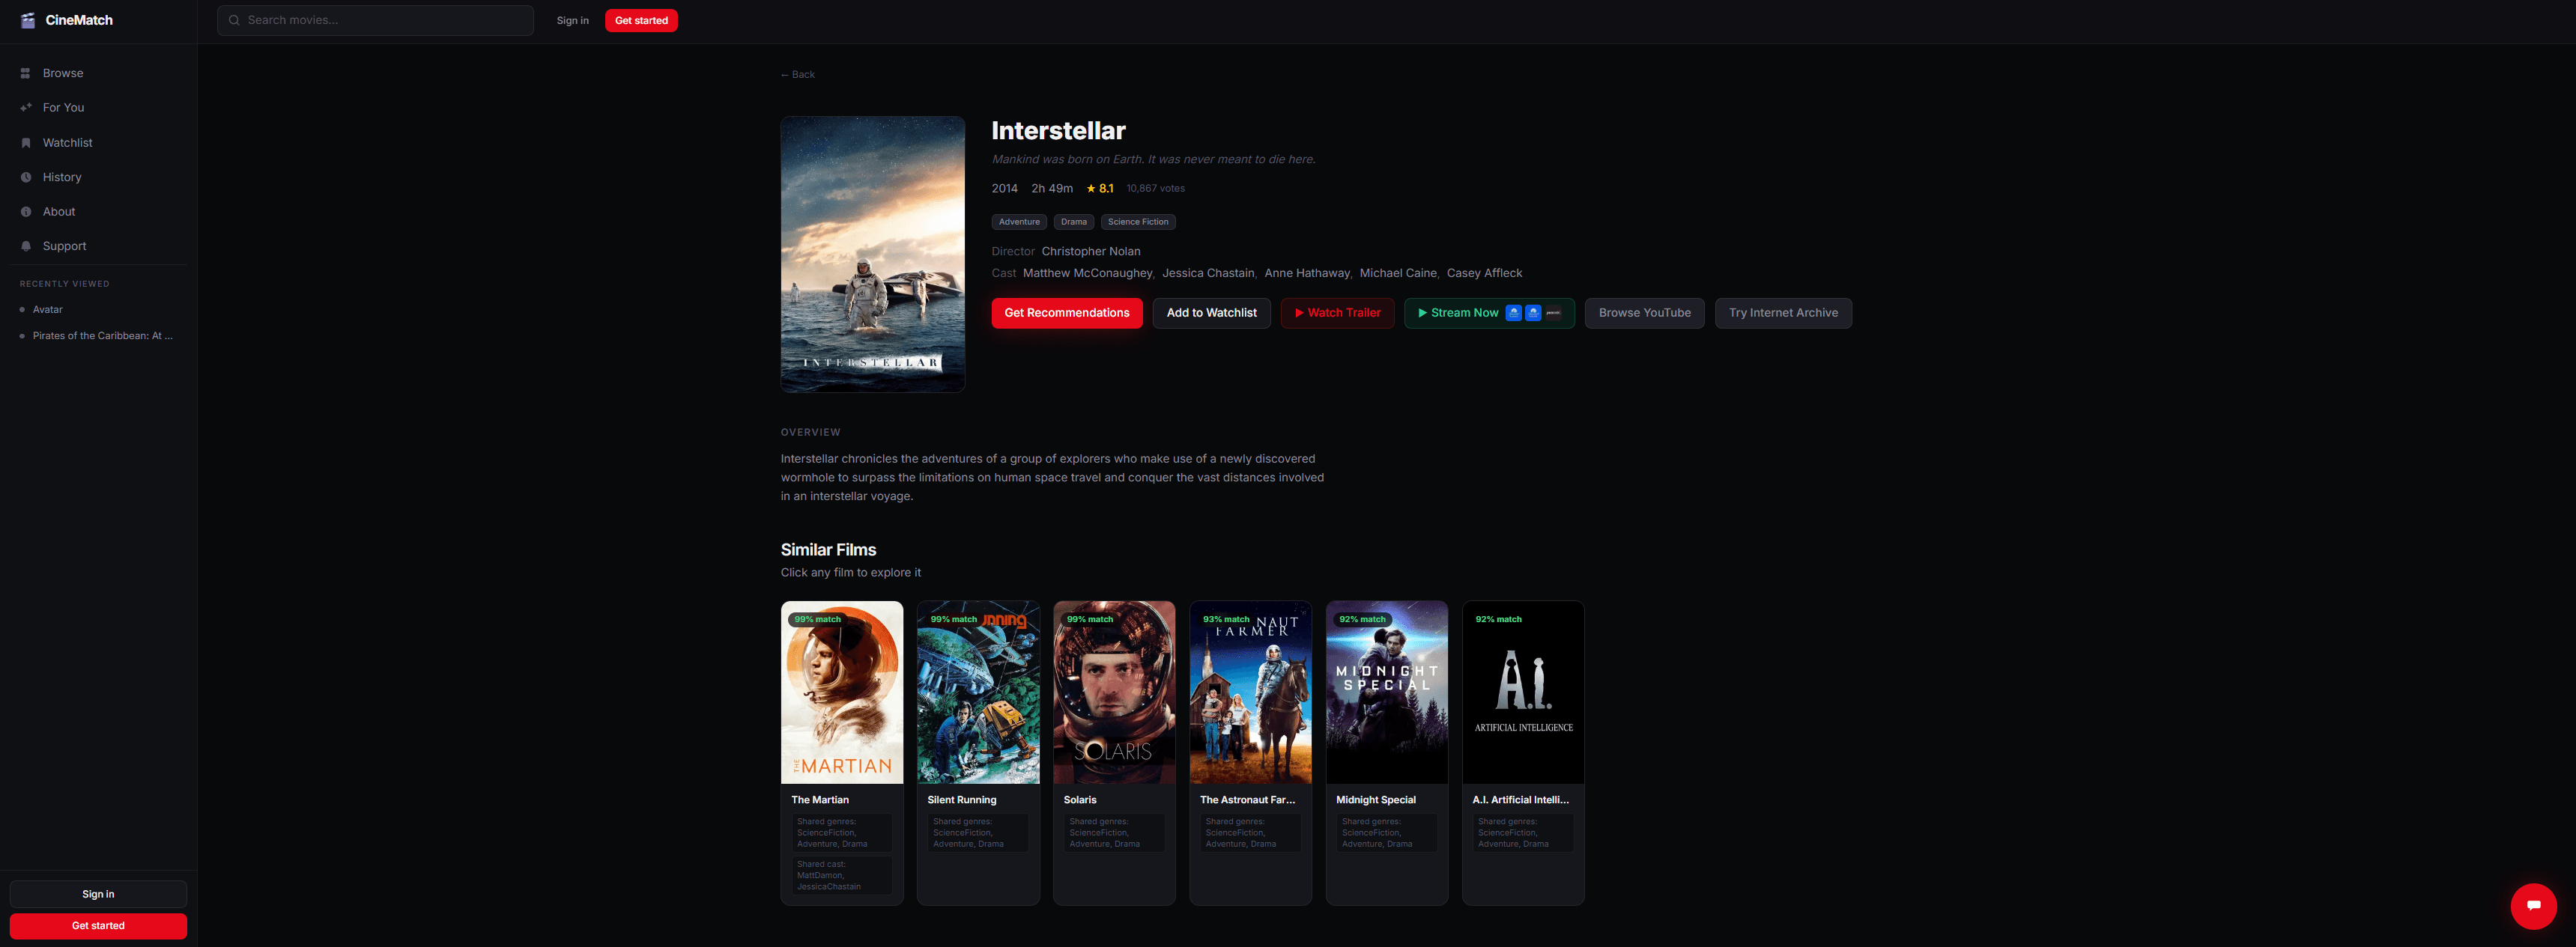Click Add to Watchlist button

pos(1211,313)
